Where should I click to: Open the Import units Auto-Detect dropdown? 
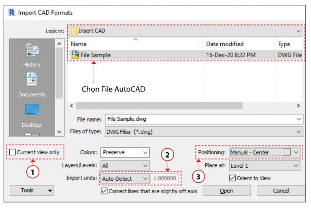[x=125, y=178]
